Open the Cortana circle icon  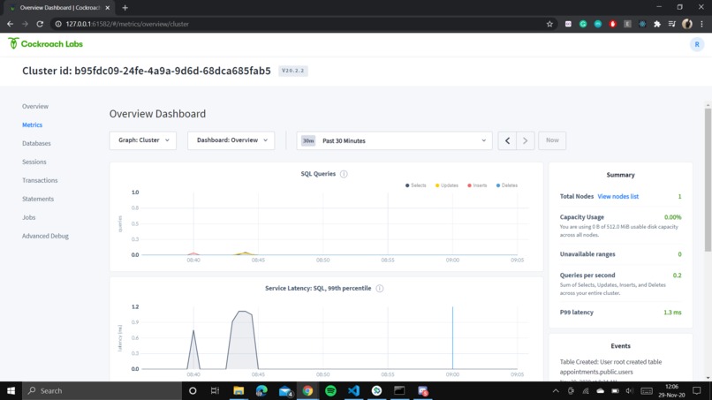193,390
